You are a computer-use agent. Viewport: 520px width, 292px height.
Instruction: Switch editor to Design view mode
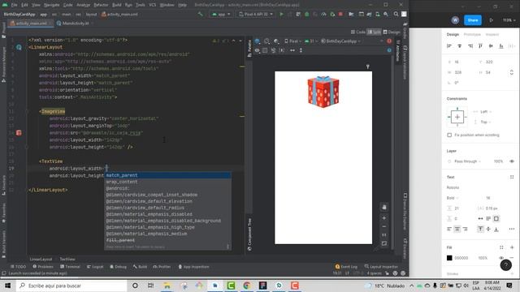click(x=392, y=32)
